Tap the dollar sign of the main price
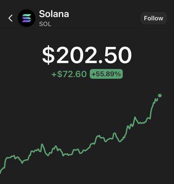This screenshot has height=184, width=174. (x=48, y=55)
